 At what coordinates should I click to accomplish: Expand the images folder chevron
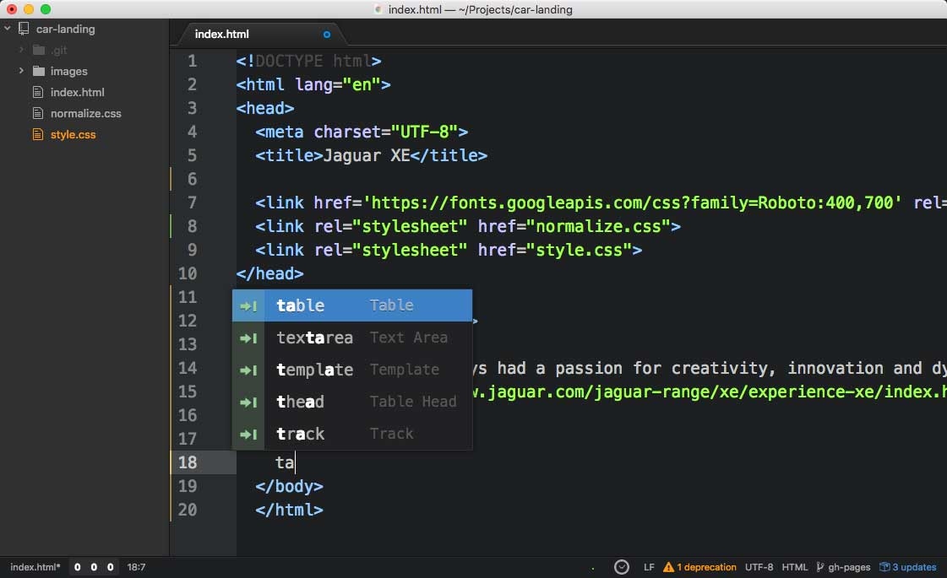tap(21, 71)
